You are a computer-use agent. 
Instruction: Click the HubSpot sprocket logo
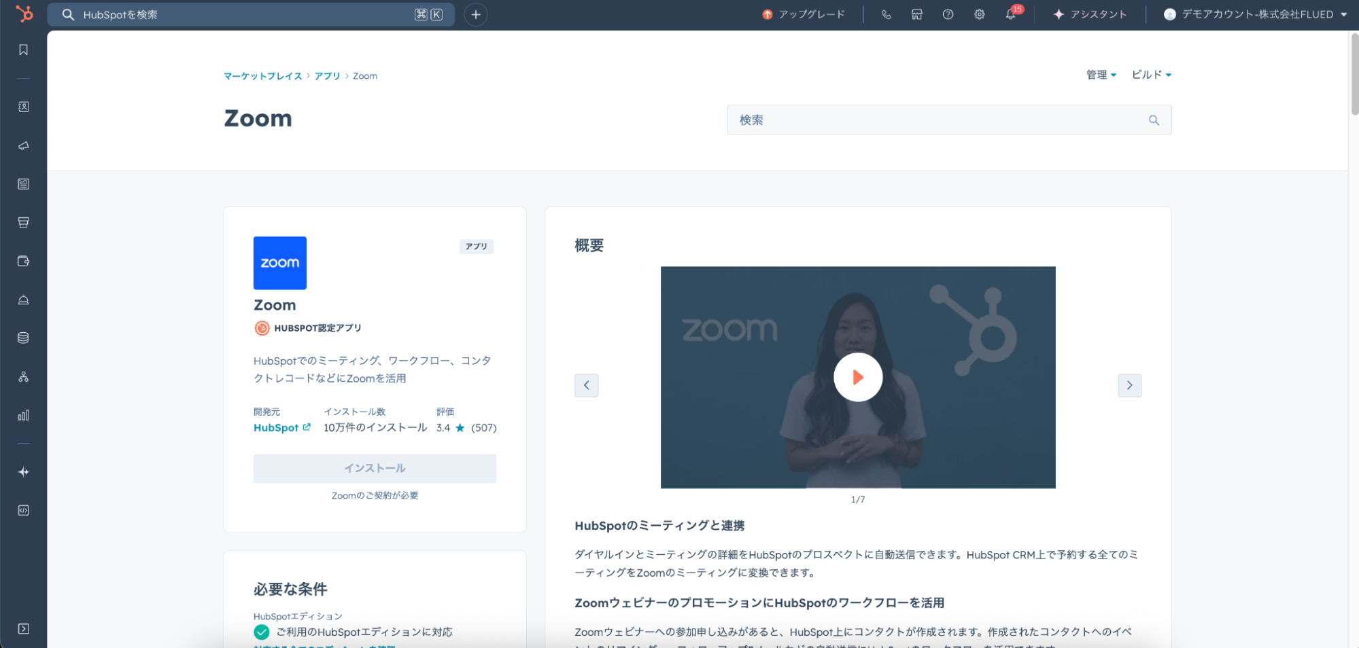pos(24,14)
